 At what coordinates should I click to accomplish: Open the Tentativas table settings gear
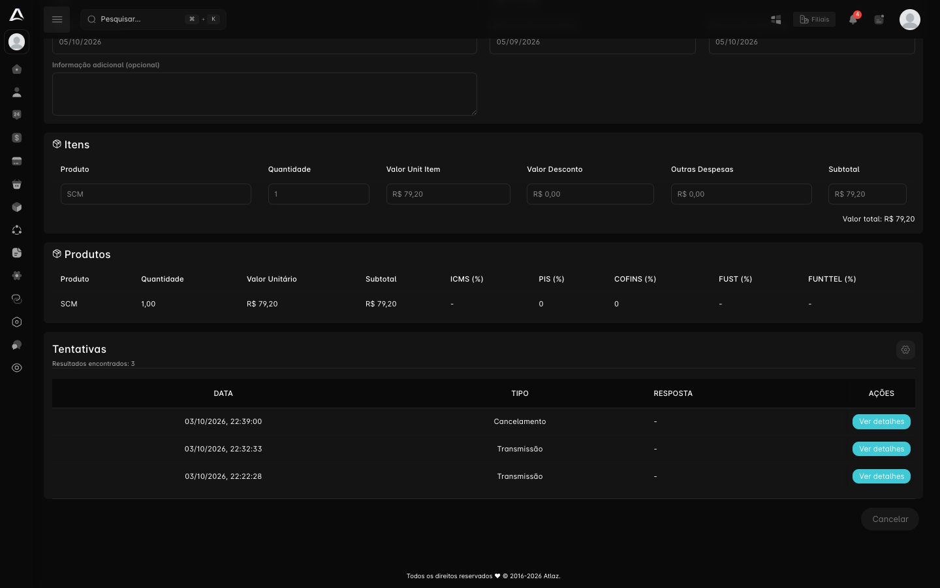[x=905, y=350]
